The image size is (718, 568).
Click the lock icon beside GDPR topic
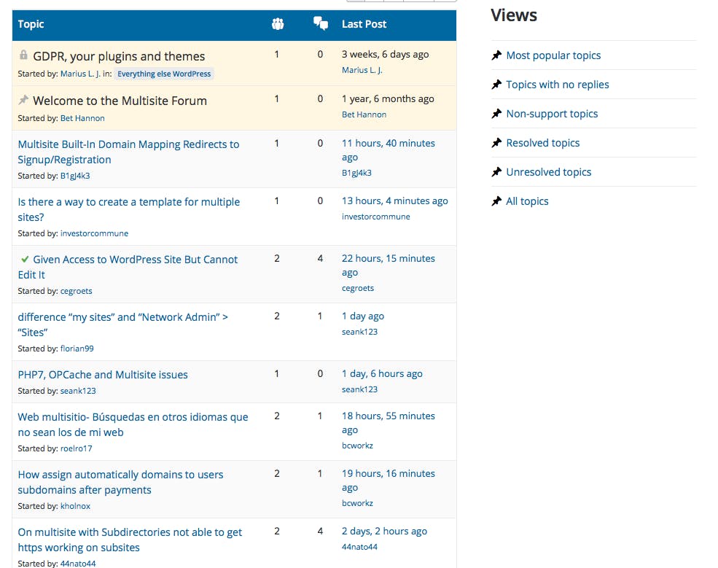(x=23, y=55)
